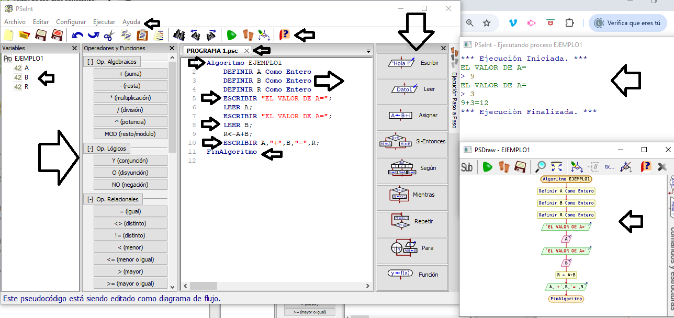Draw the flowchart from the PSeInt toolbar
The image size is (674, 318).
pyautogui.click(x=264, y=36)
